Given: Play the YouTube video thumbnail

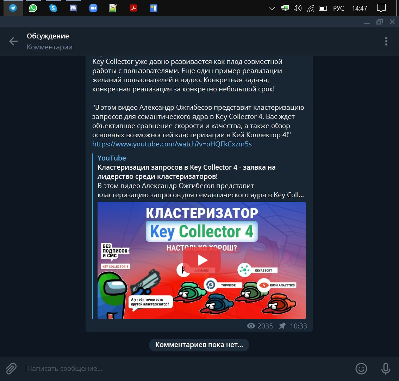Looking at the screenshot, I should pyautogui.click(x=202, y=260).
